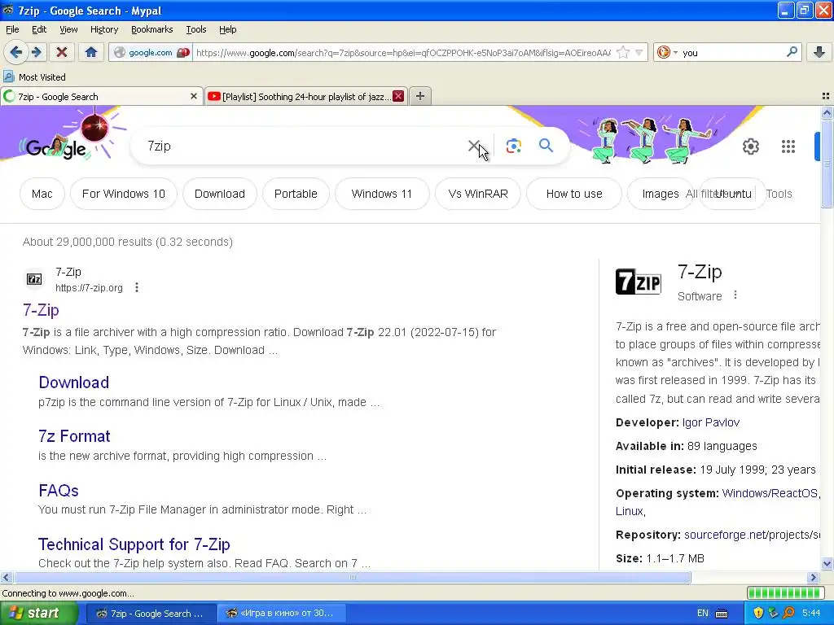Open the History menu
Viewport: 834px width, 625px height.
pyautogui.click(x=103, y=29)
